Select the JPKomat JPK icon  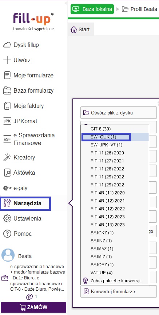(x=7, y=121)
